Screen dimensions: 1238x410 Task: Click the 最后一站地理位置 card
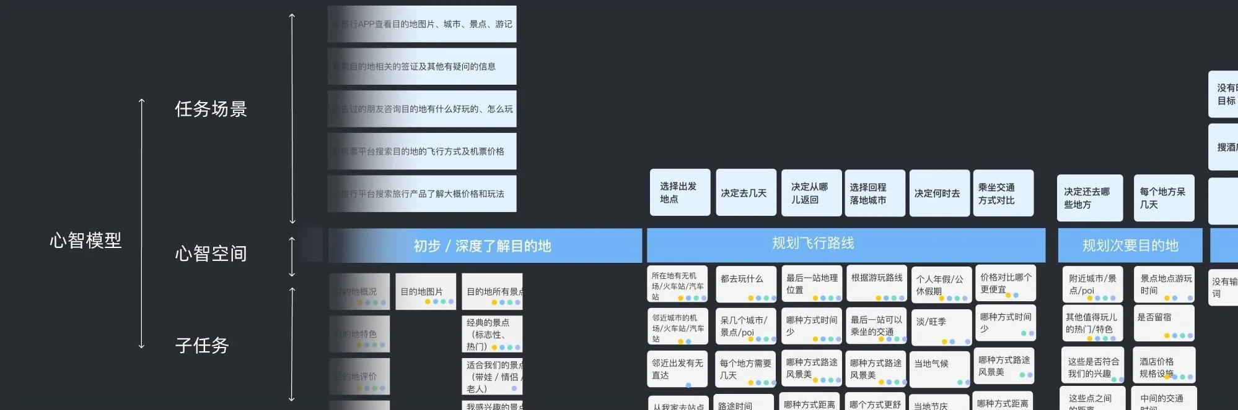pyautogui.click(x=812, y=284)
